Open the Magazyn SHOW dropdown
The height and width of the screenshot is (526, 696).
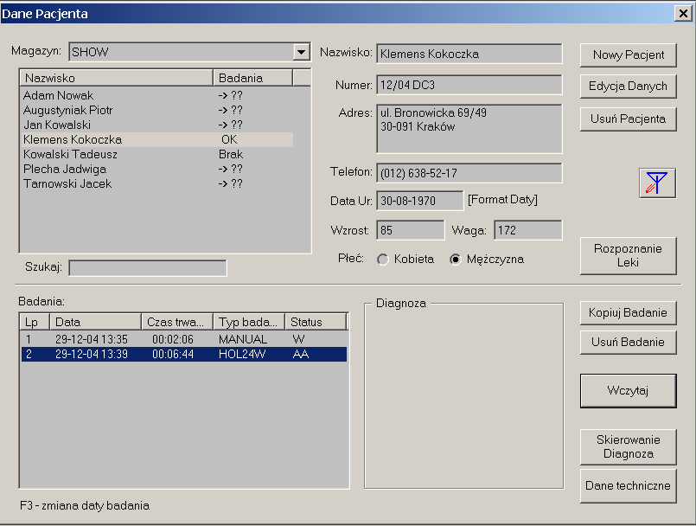click(x=302, y=52)
